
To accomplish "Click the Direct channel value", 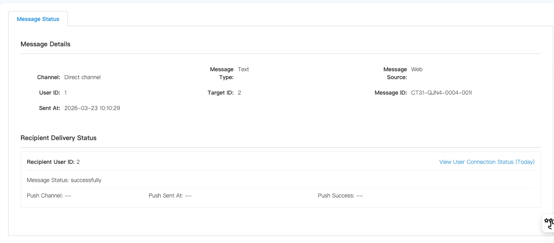I will click(x=82, y=77).
